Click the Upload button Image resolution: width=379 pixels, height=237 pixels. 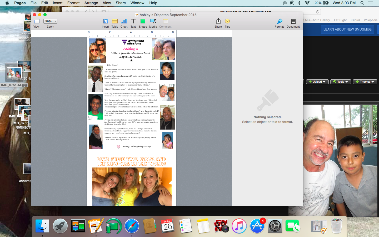tap(317, 82)
